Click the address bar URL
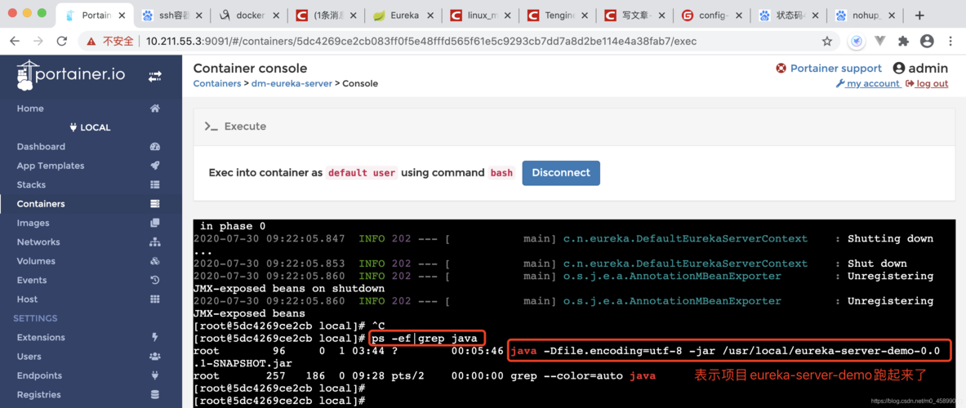This screenshot has height=408, width=966. 421,42
